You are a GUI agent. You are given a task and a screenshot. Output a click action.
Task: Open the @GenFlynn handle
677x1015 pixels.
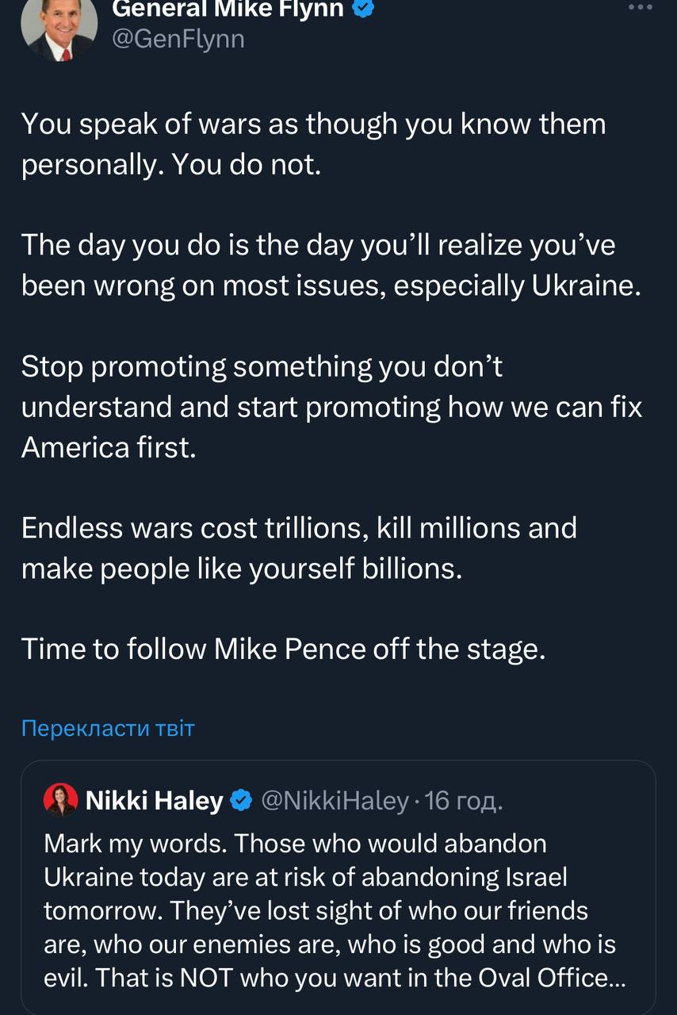[178, 39]
